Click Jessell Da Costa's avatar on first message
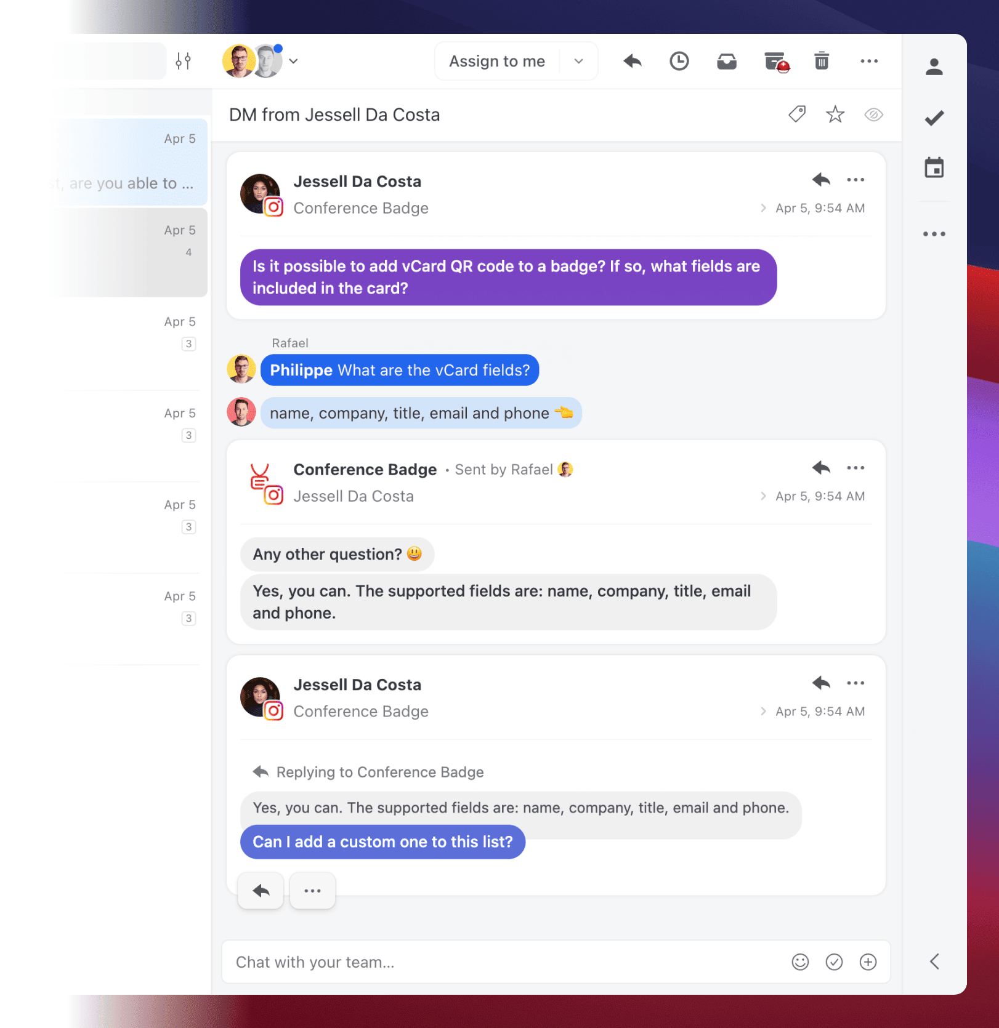This screenshot has height=1028, width=999. tap(260, 193)
